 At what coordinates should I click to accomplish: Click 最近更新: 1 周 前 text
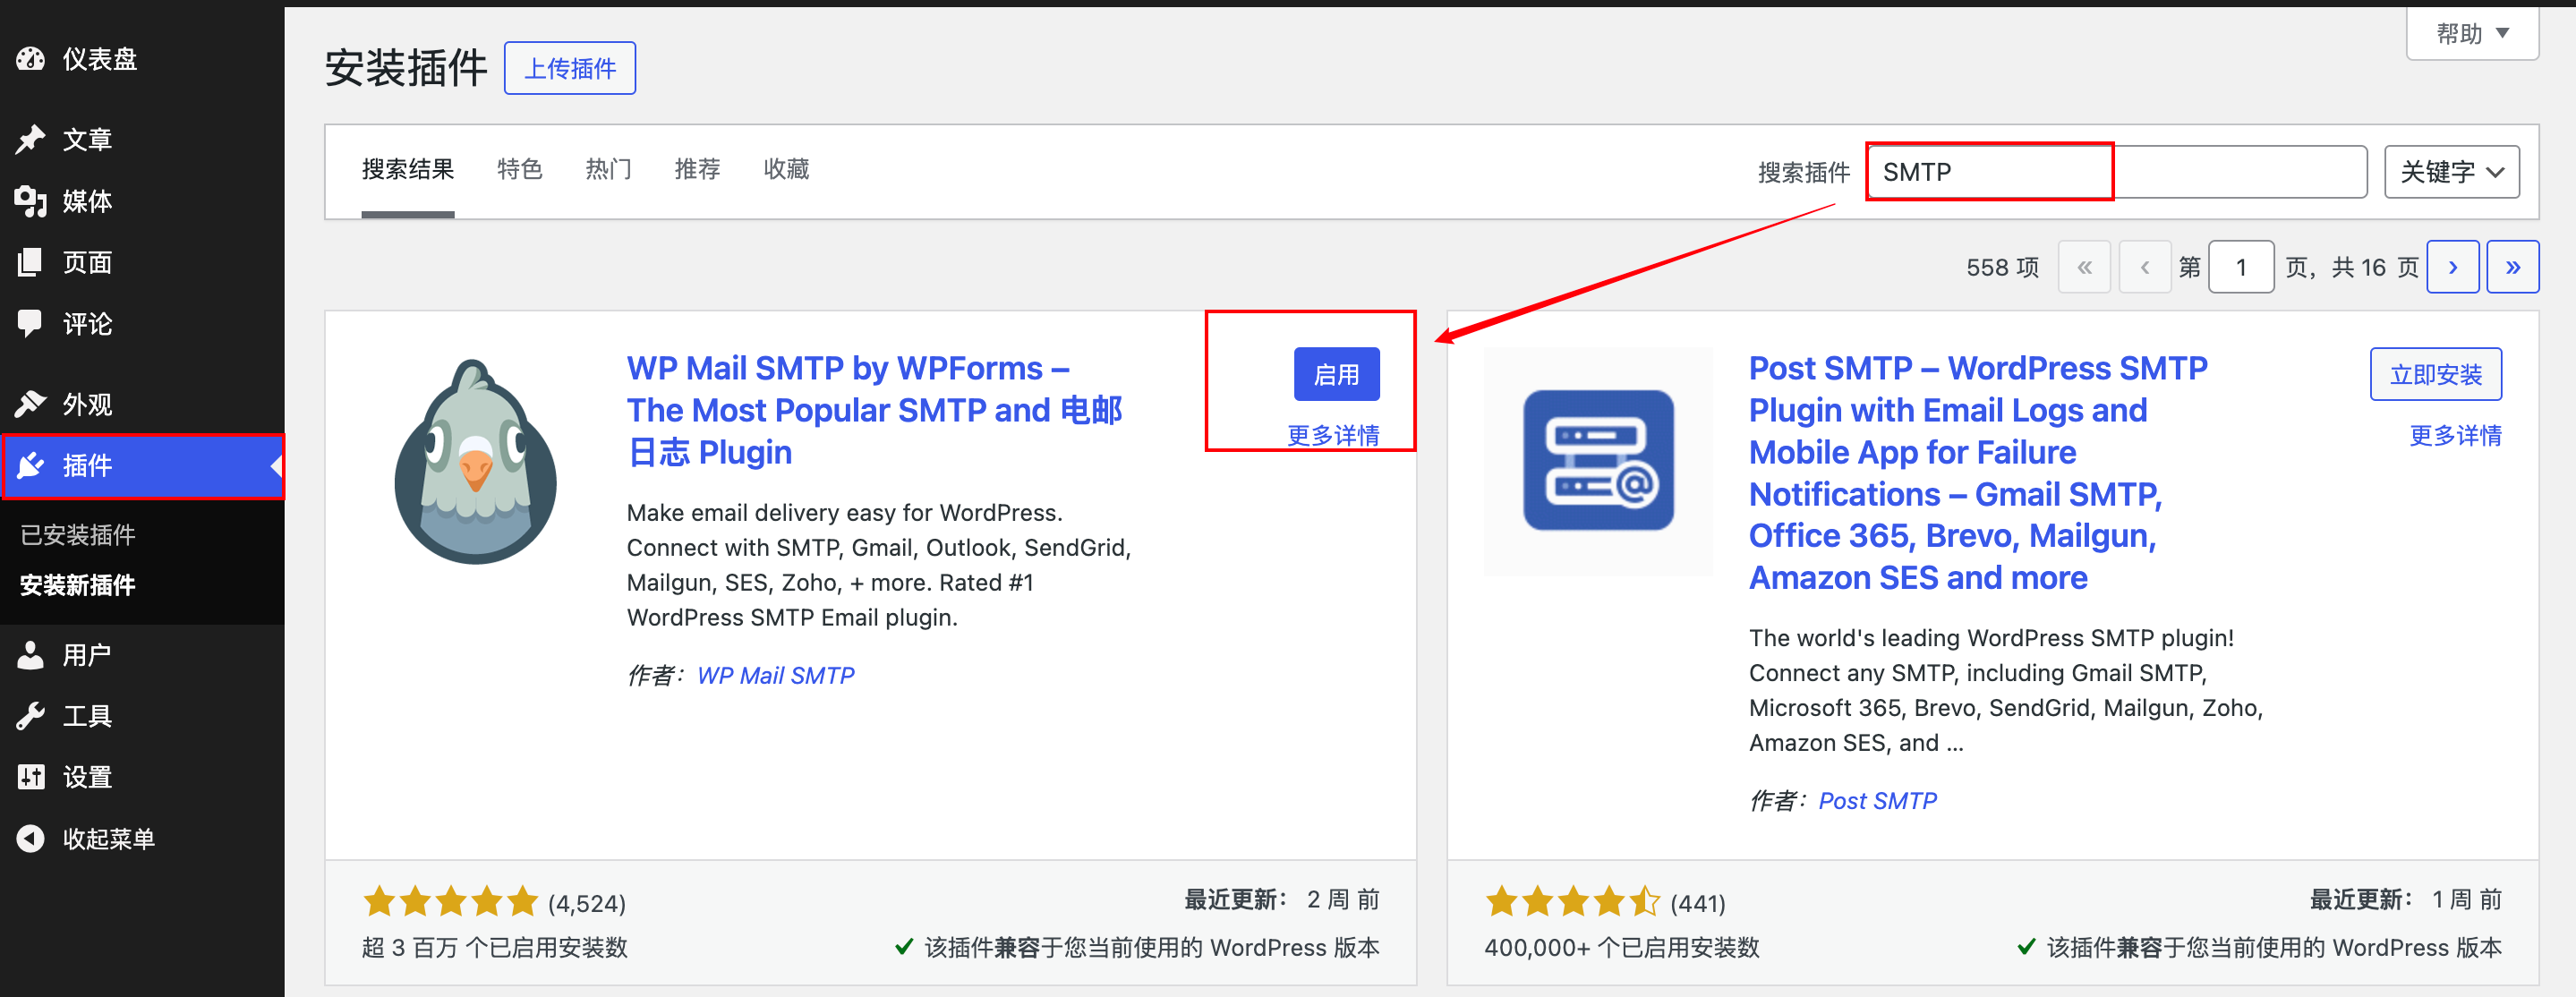click(2405, 899)
